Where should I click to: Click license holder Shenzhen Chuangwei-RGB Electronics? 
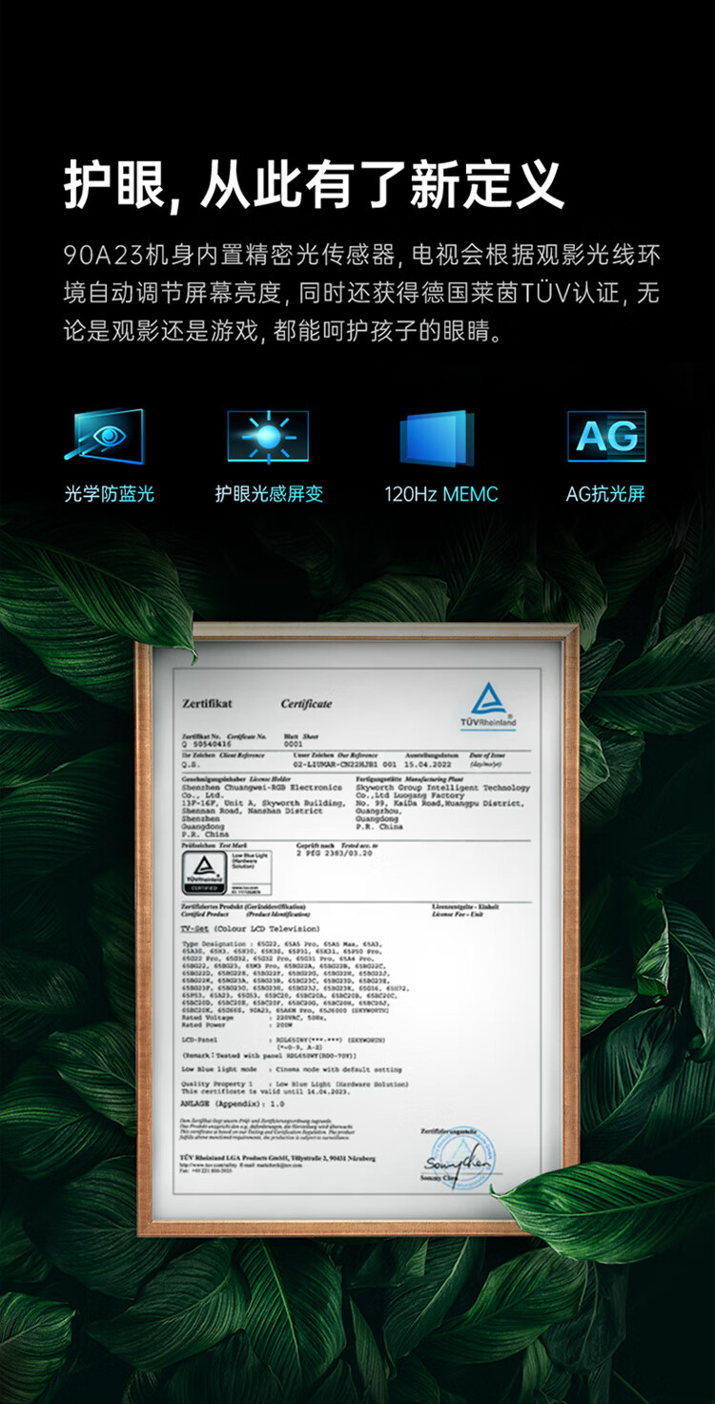click(x=261, y=788)
